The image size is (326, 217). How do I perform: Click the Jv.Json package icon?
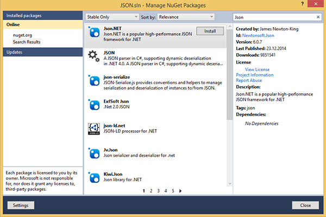(93, 152)
